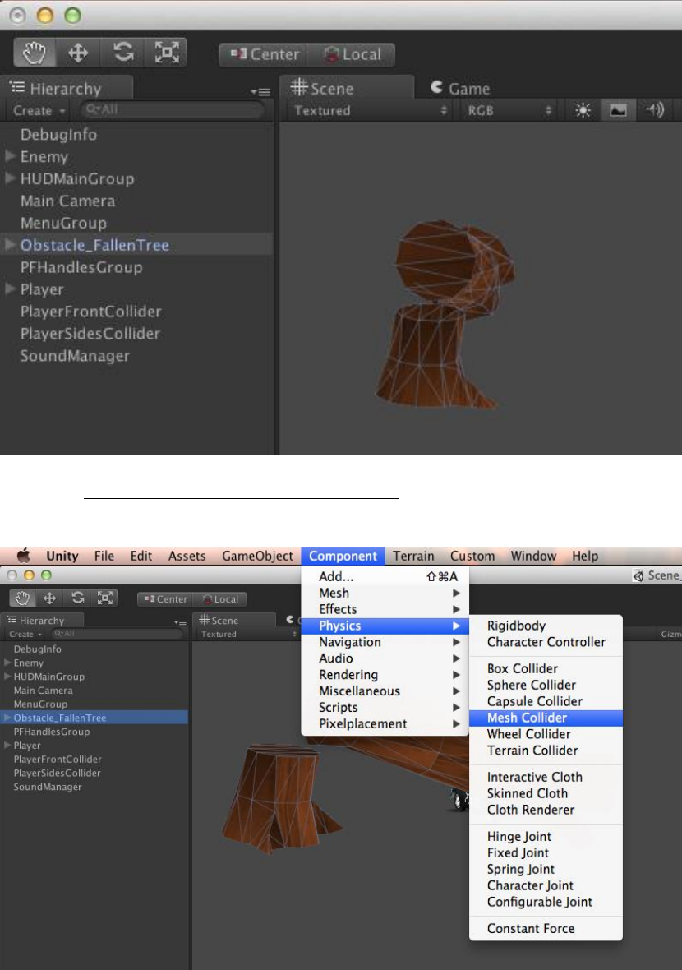The width and height of the screenshot is (682, 970).
Task: Toggle Center pivot mode in upper window
Action: [264, 54]
